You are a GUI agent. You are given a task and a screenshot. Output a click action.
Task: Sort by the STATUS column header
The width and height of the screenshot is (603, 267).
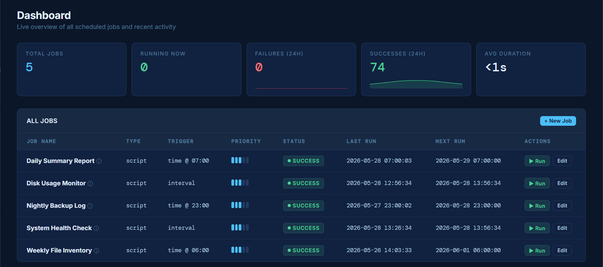click(294, 141)
